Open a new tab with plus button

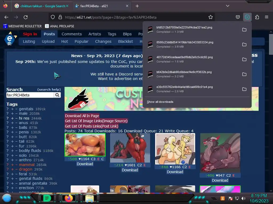(x=137, y=6)
